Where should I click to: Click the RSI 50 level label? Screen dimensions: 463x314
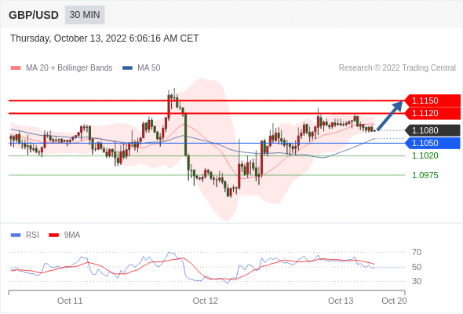tap(417, 267)
